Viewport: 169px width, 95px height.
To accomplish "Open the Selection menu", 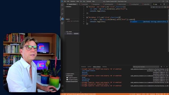I will pos(73,1).
